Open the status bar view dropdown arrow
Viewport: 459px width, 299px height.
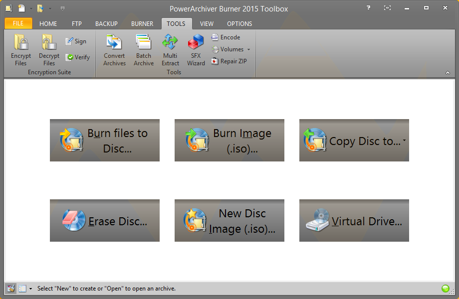click(x=30, y=289)
